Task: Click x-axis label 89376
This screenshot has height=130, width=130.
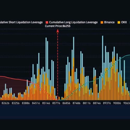Action: point(107,103)
